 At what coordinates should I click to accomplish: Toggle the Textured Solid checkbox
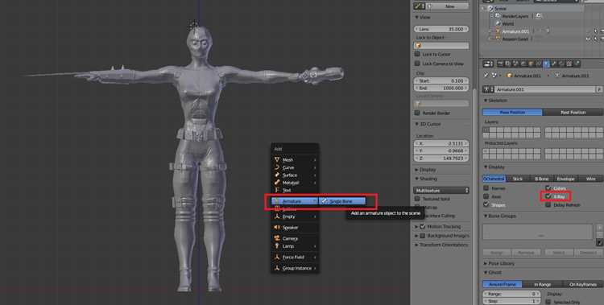coord(417,199)
